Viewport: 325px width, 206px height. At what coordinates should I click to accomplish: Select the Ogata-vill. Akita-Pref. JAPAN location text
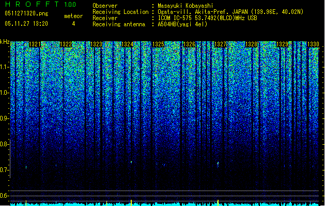[230, 12]
